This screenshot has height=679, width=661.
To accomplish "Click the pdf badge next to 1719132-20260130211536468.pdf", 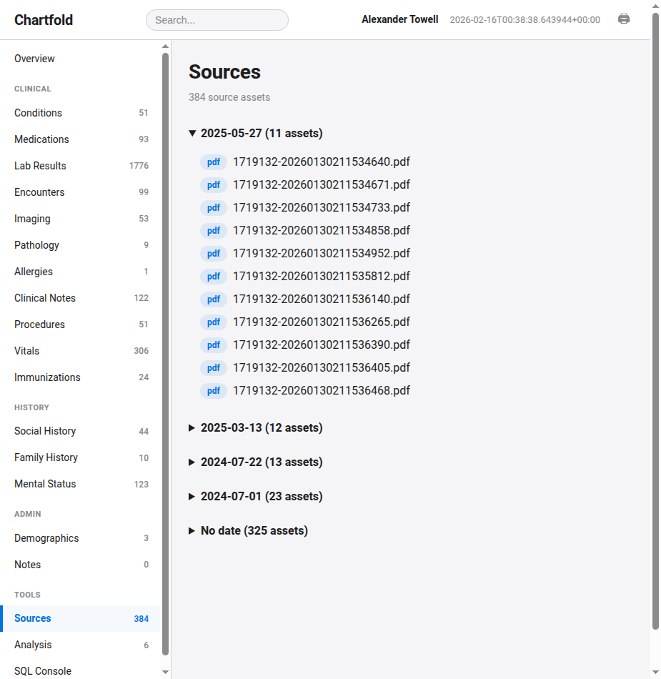I will pos(213,390).
